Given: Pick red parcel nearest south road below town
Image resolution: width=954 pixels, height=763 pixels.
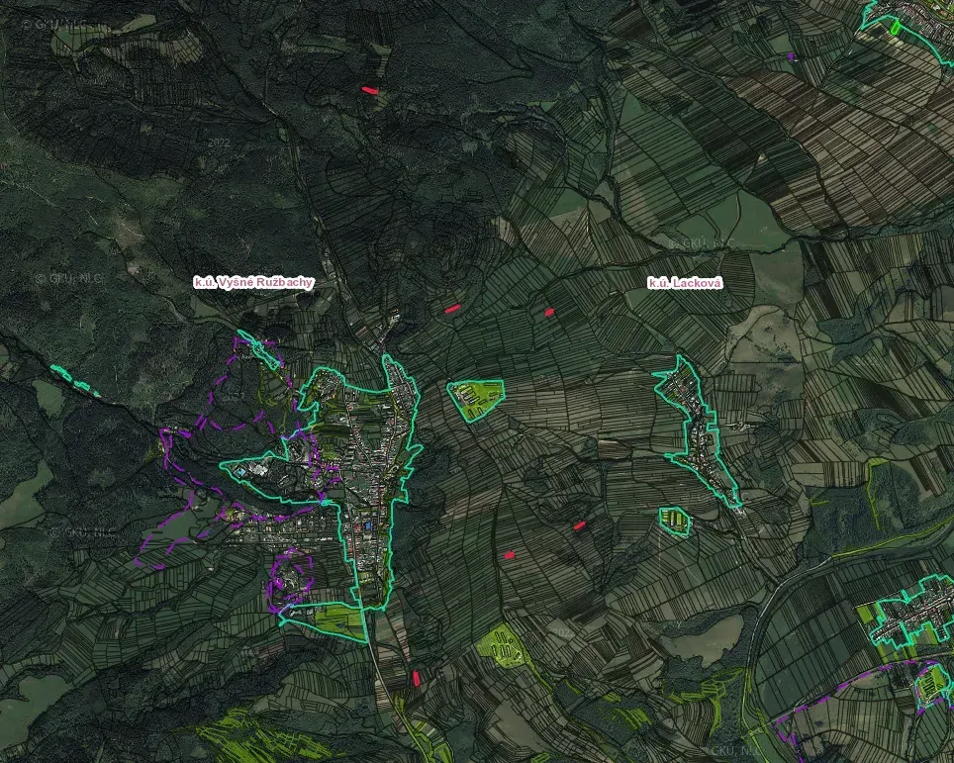Looking at the screenshot, I should coord(417,678).
